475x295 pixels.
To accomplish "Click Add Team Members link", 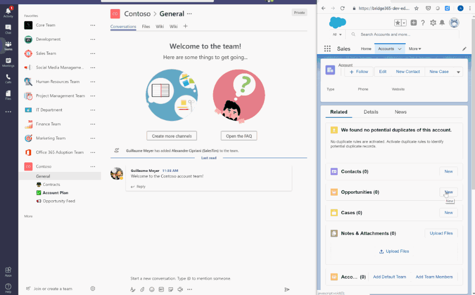I will tap(434, 277).
